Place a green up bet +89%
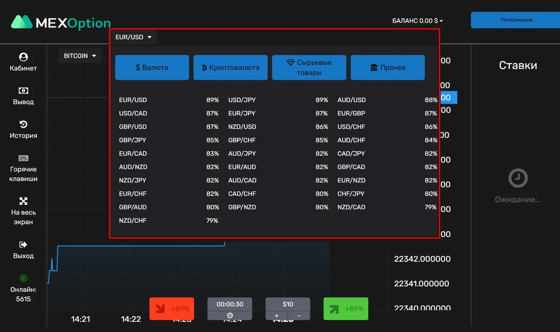The width and height of the screenshot is (560, 332). tap(346, 309)
